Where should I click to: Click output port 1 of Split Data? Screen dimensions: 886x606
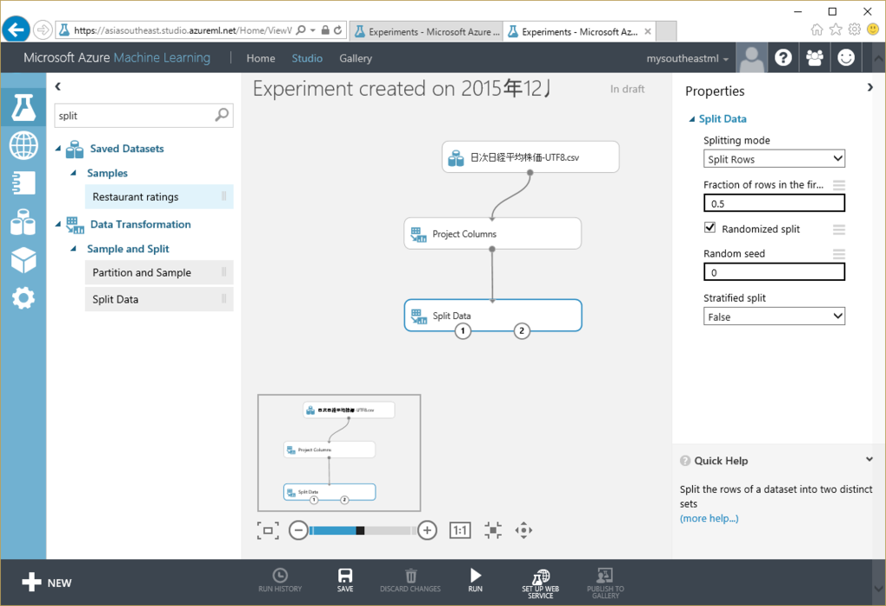pos(463,331)
